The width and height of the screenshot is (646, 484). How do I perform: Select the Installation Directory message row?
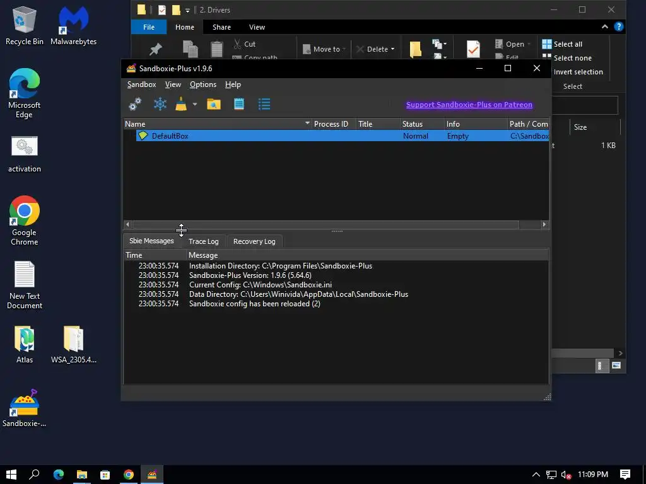pos(336,266)
